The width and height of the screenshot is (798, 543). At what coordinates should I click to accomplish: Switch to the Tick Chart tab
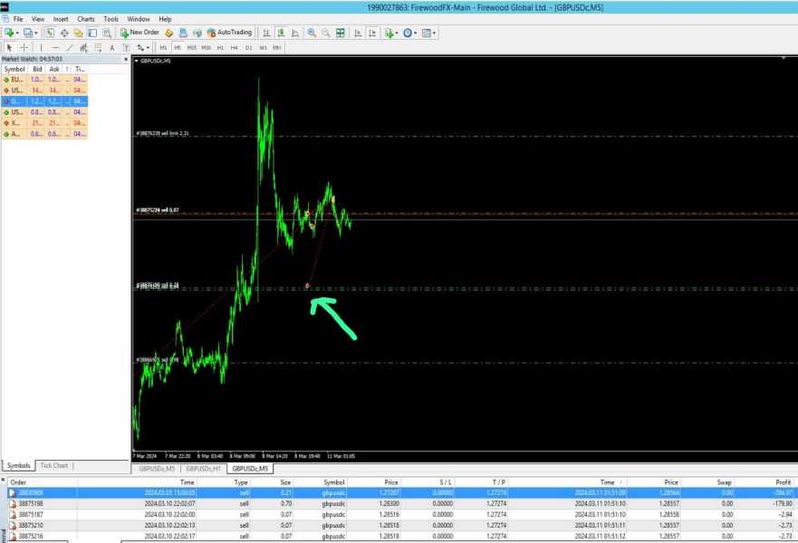point(54,465)
